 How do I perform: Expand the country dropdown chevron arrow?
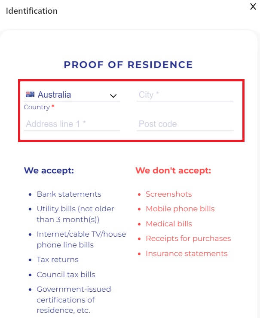(113, 96)
